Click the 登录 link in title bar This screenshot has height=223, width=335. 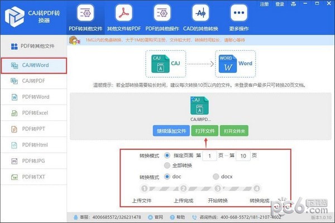[x=280, y=4]
